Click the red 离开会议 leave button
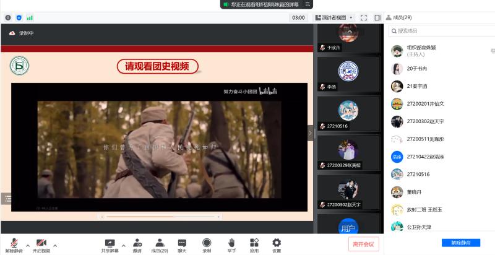 tap(363, 244)
